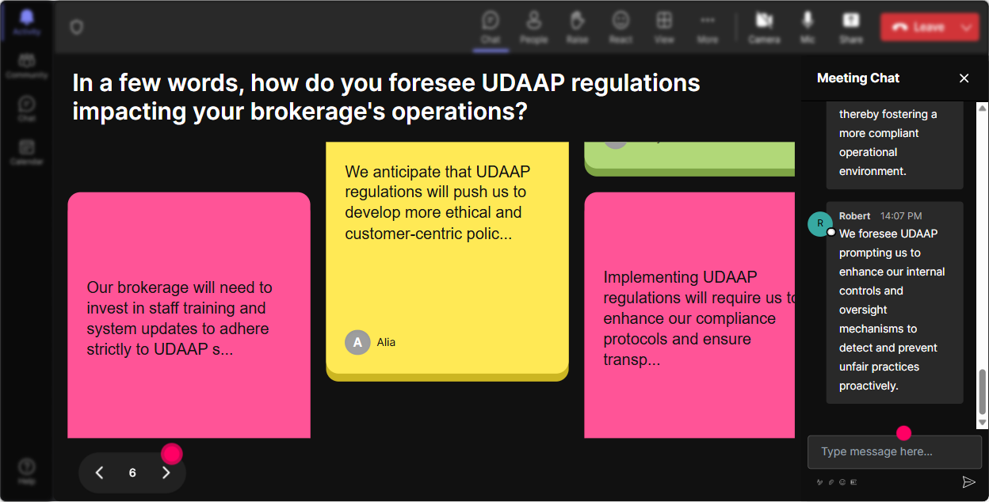The width and height of the screenshot is (989, 502).
Task: Change the meeting View layout
Action: click(x=664, y=27)
